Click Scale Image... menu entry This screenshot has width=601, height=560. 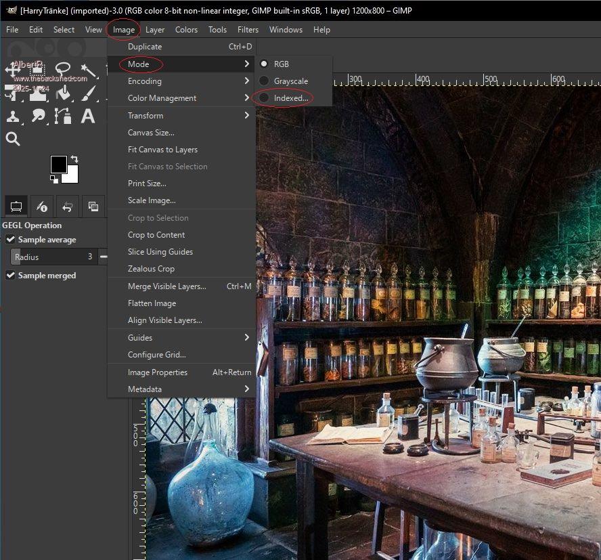[x=152, y=200]
